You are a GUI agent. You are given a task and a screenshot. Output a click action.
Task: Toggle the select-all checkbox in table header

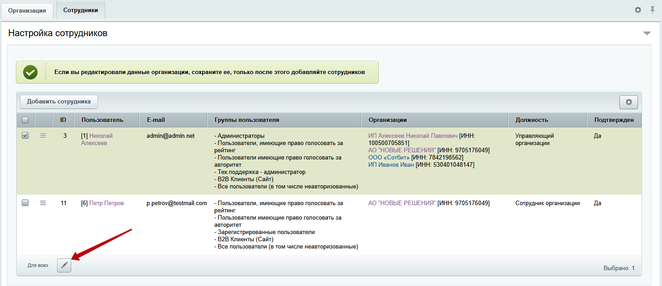pos(25,120)
